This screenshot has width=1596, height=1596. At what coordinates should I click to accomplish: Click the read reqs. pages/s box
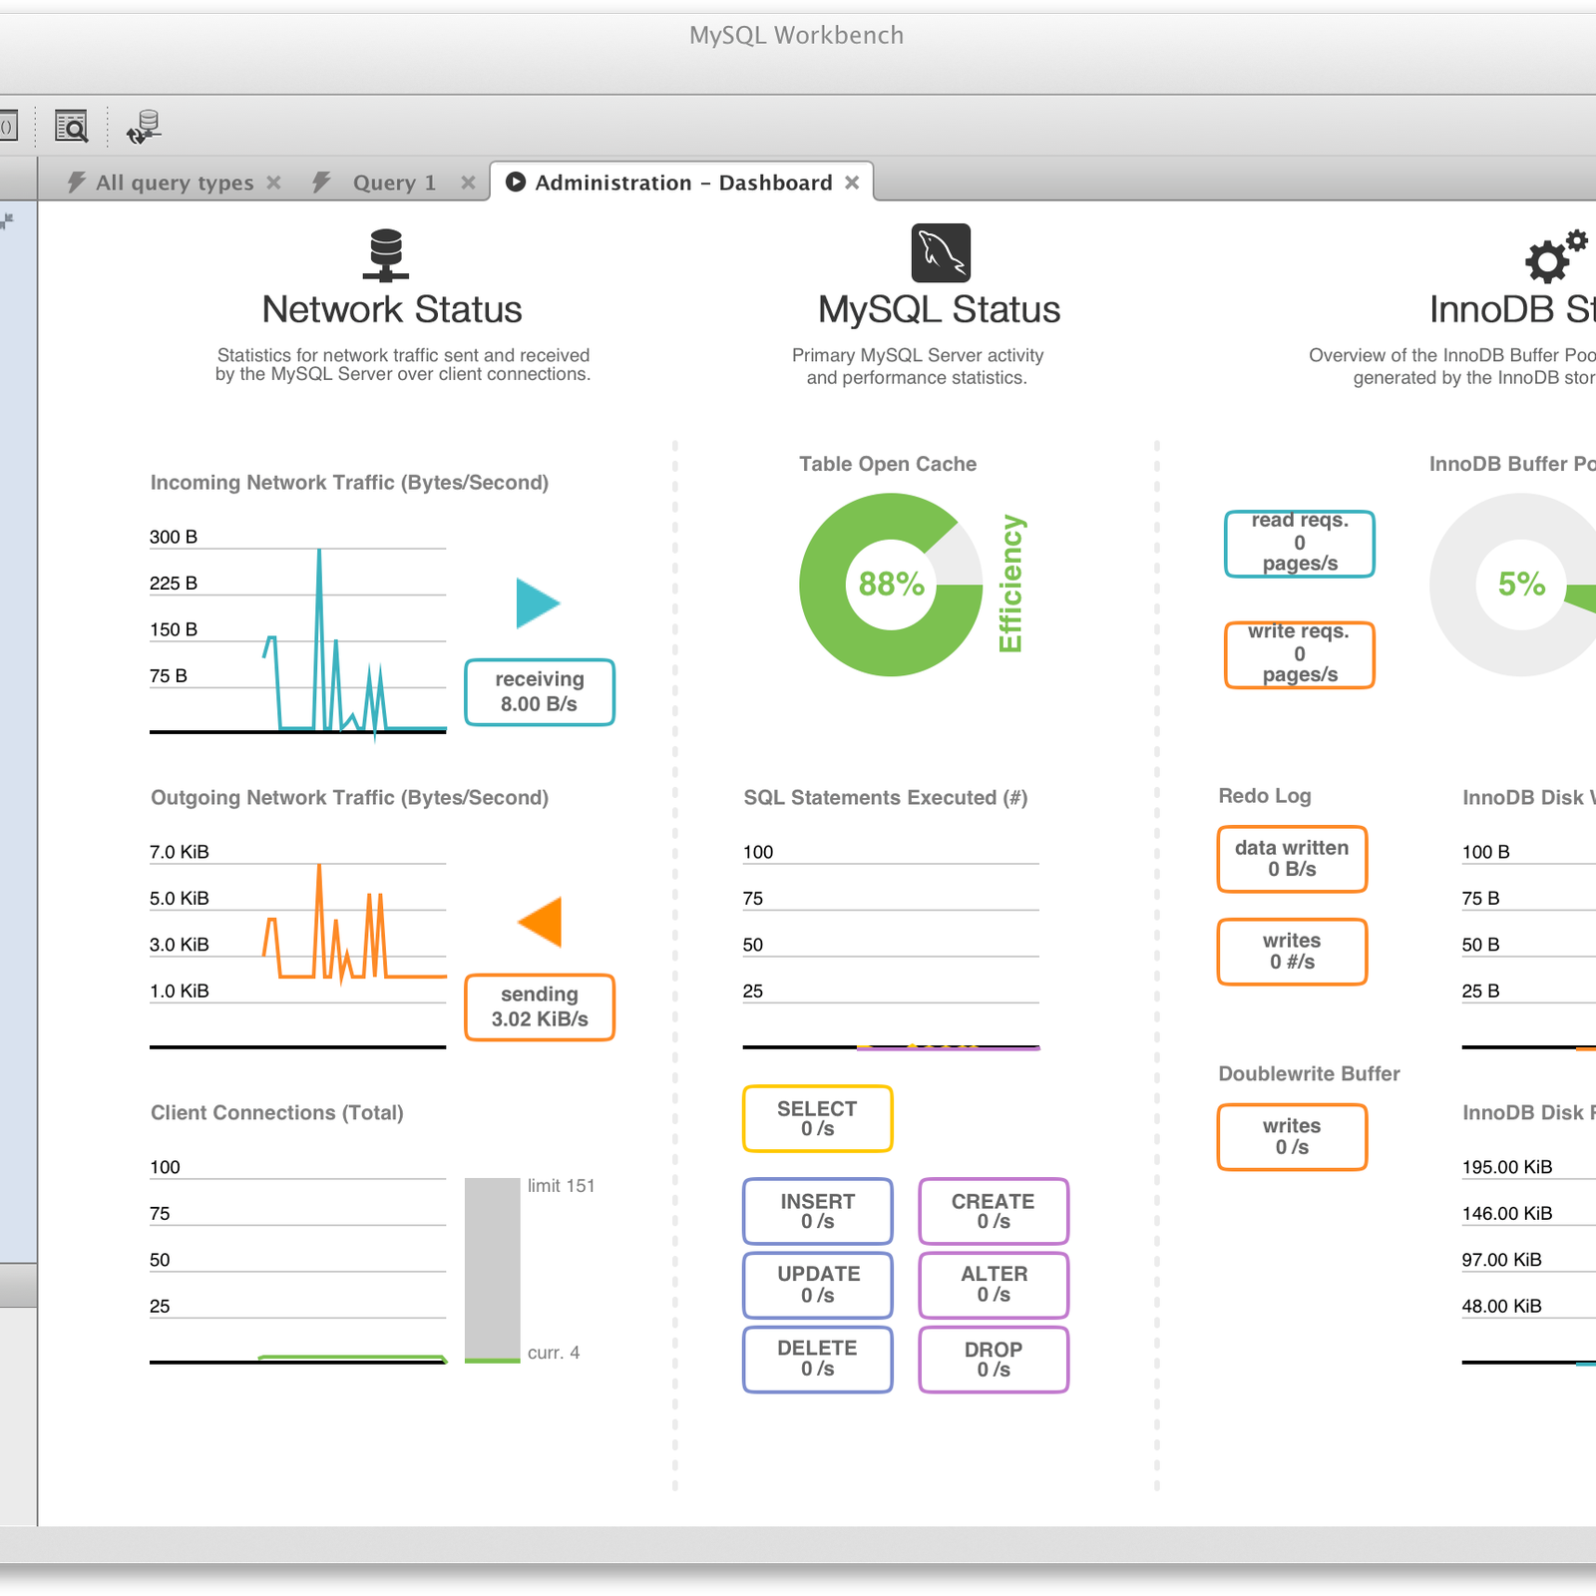[x=1300, y=544]
